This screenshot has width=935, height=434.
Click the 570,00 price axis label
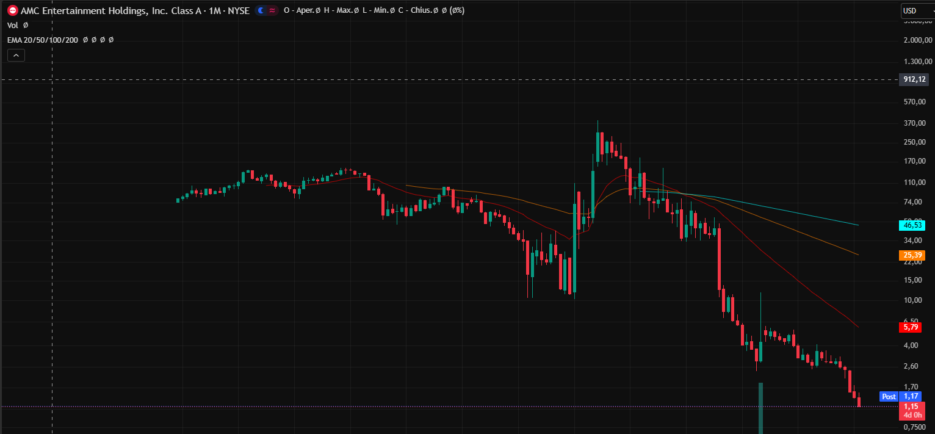pyautogui.click(x=915, y=101)
